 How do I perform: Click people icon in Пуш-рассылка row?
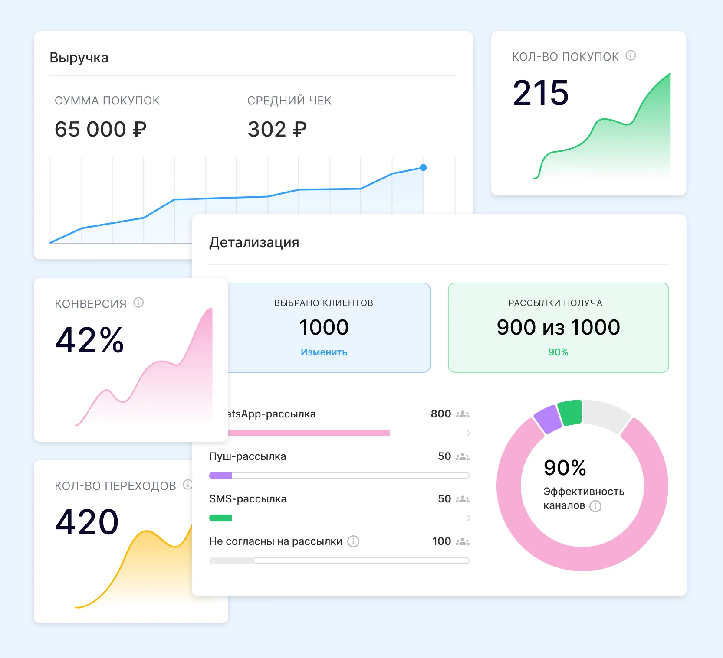point(463,456)
